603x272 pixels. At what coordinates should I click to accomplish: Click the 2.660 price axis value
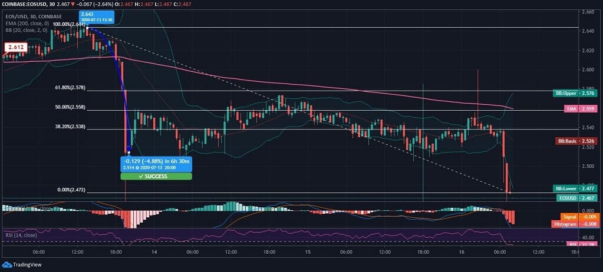588,12
